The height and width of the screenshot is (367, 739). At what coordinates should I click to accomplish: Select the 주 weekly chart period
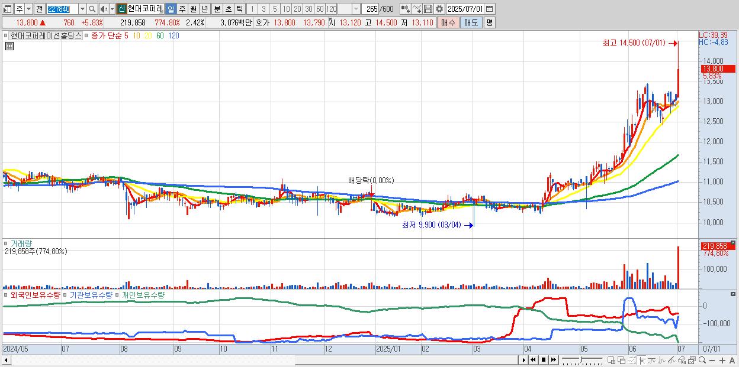182,9
